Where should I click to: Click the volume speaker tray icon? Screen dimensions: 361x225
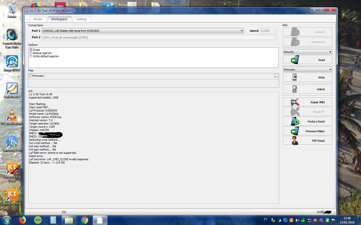tap(297, 220)
